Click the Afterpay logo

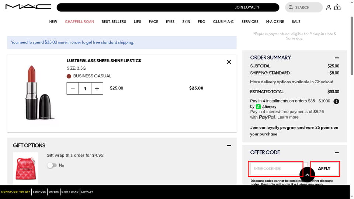266,107
